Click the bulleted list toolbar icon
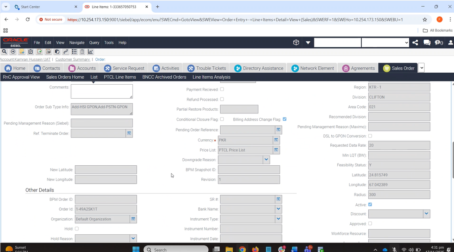Image resolution: width=454 pixels, height=252 pixels. (x=74, y=52)
